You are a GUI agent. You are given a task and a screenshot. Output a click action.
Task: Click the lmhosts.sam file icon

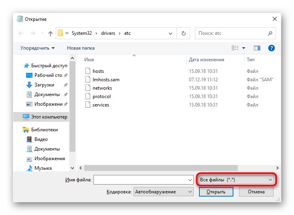click(88, 79)
